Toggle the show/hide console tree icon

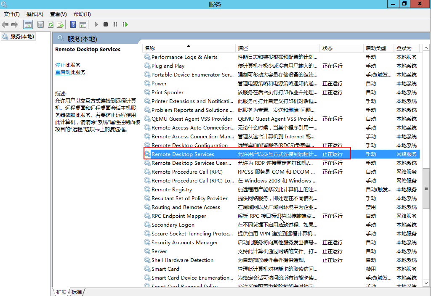click(28, 25)
